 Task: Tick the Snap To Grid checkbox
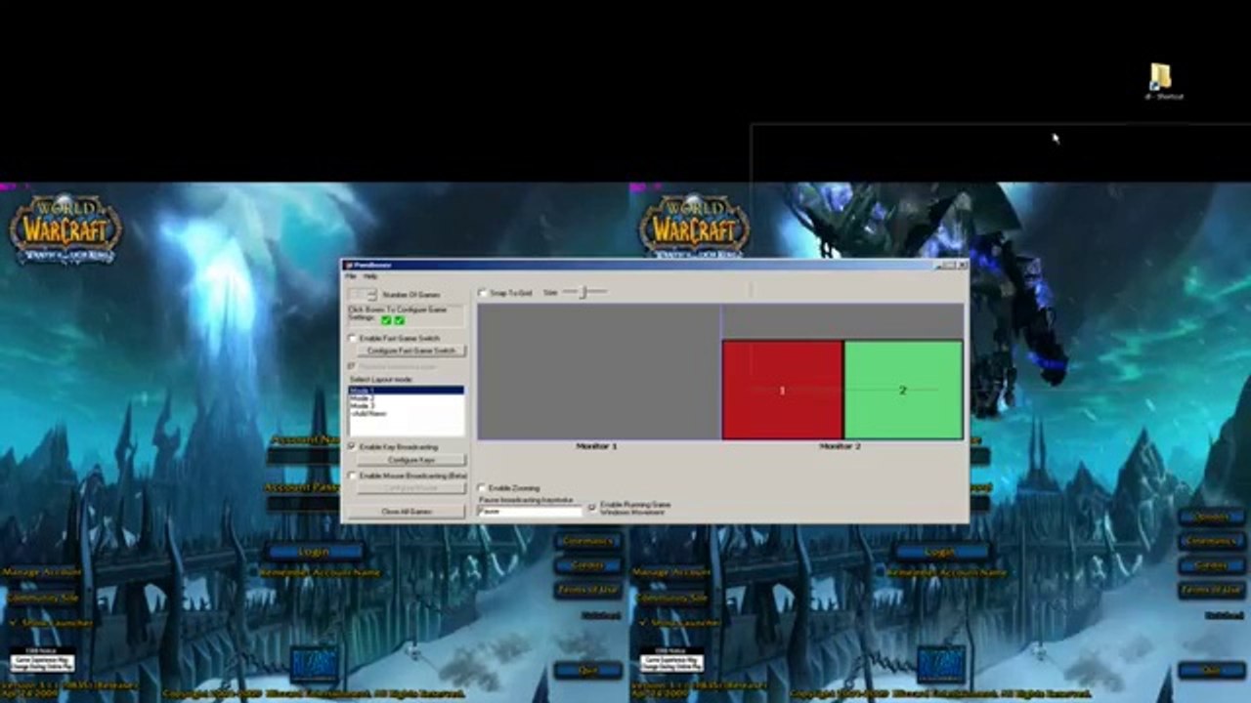482,293
